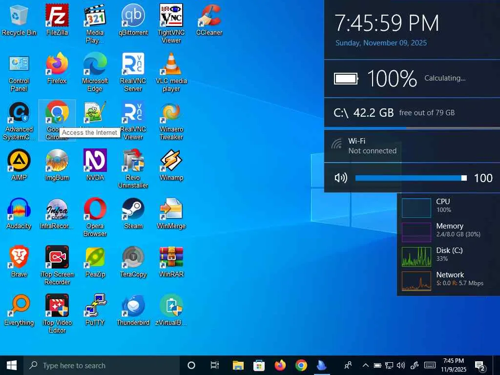
Task: Click the TeraCopy desktop icon
Action: [x=133, y=262]
